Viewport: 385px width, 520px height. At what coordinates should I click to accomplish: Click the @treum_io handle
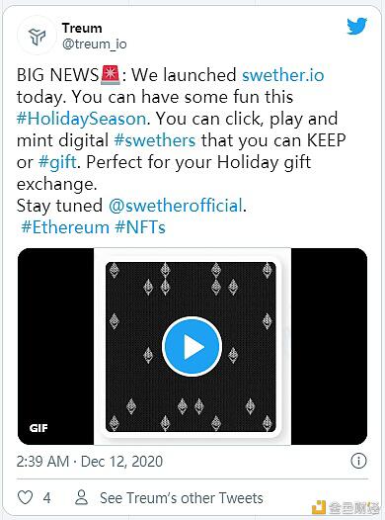pyautogui.click(x=95, y=43)
